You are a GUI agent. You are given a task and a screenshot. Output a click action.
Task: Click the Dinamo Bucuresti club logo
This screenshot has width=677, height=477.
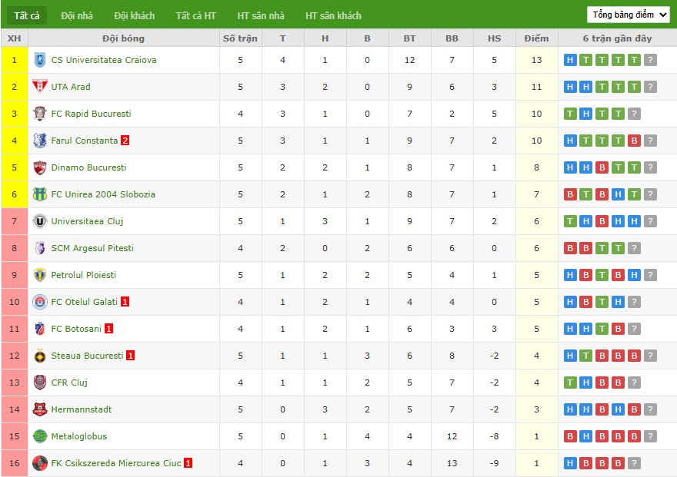click(x=40, y=167)
